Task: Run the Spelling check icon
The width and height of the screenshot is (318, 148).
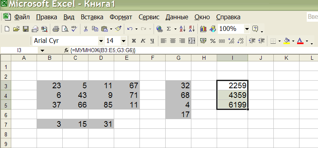Action: click(x=74, y=29)
